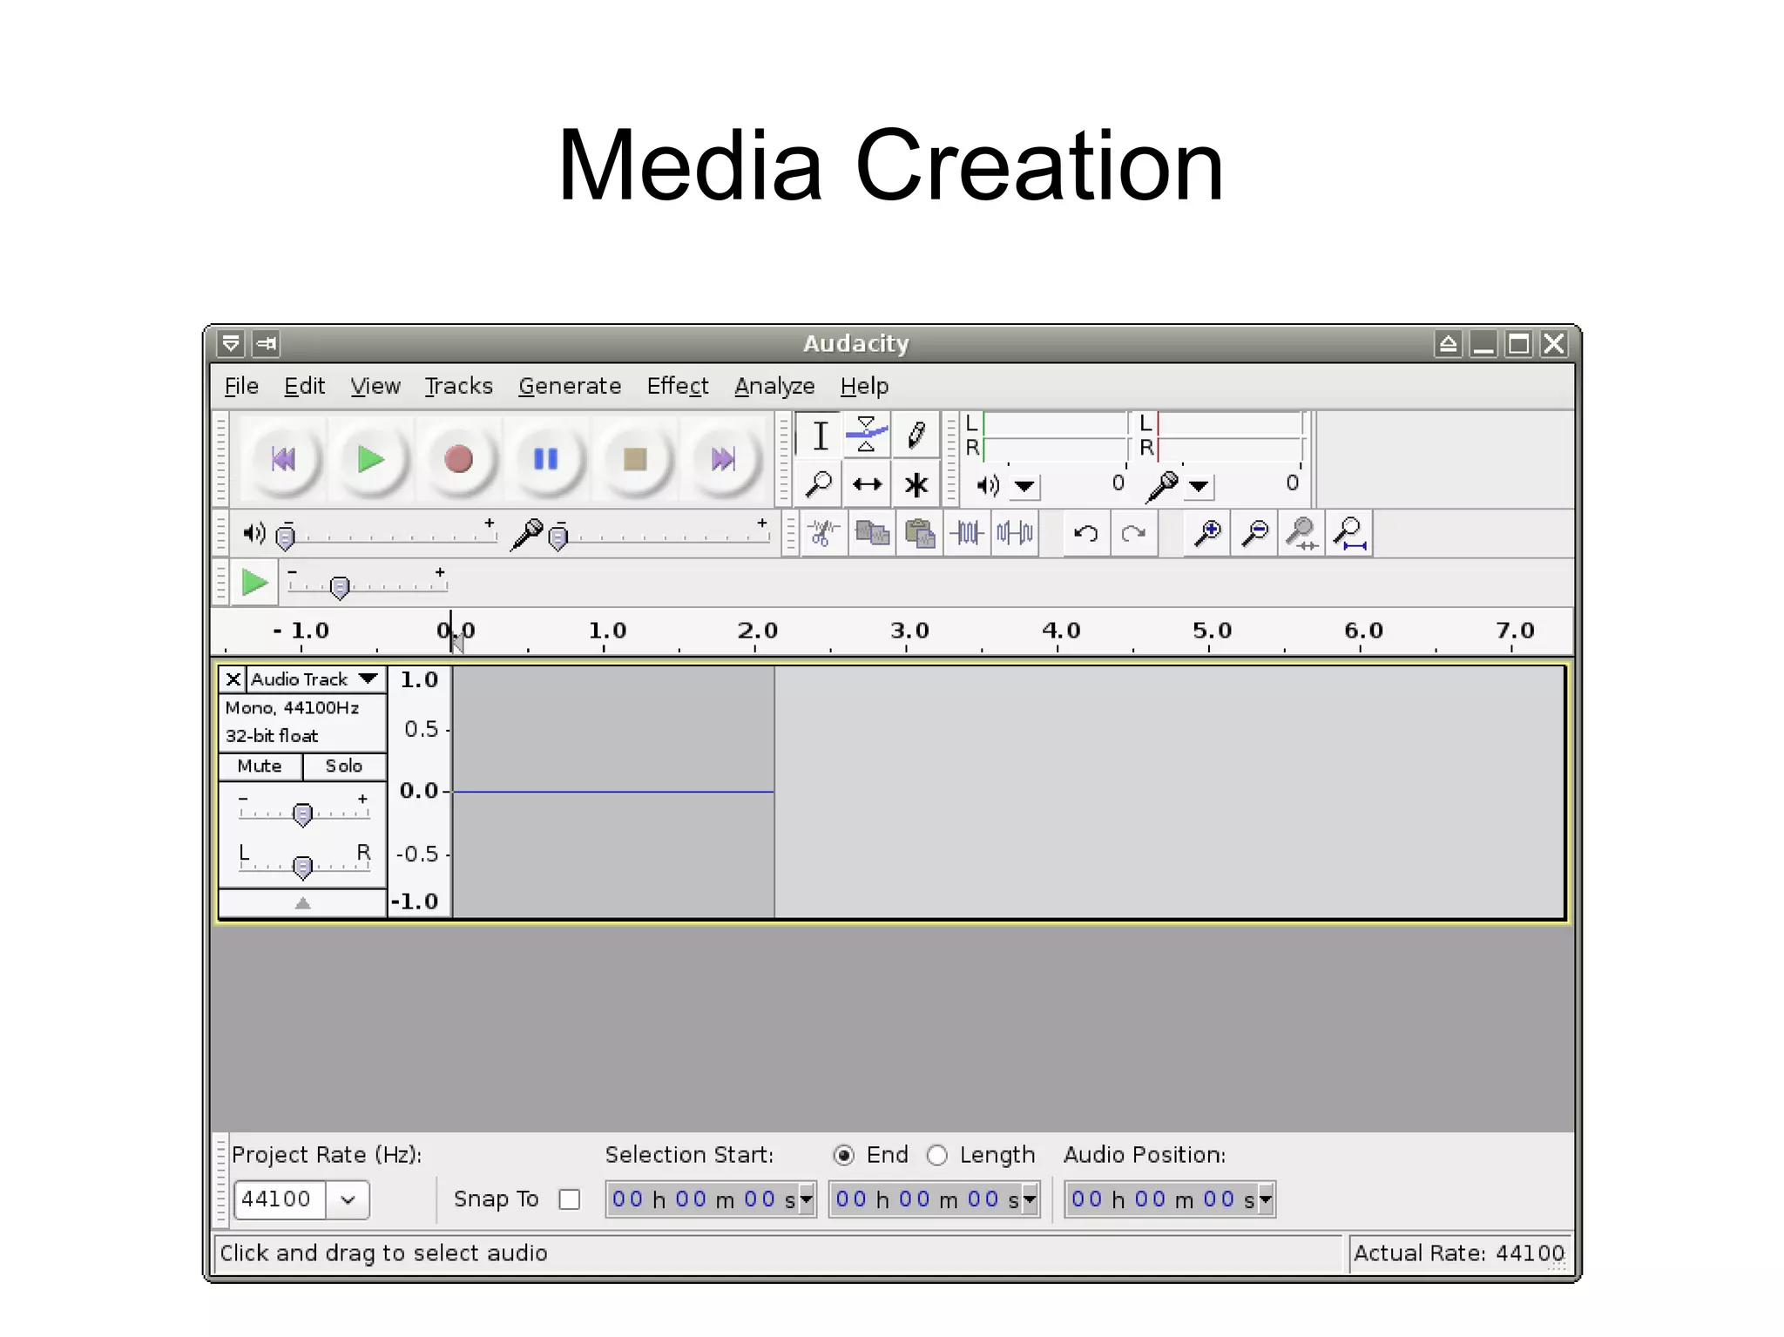Click the track gain slider handle
1784x1337 pixels.
302,814
